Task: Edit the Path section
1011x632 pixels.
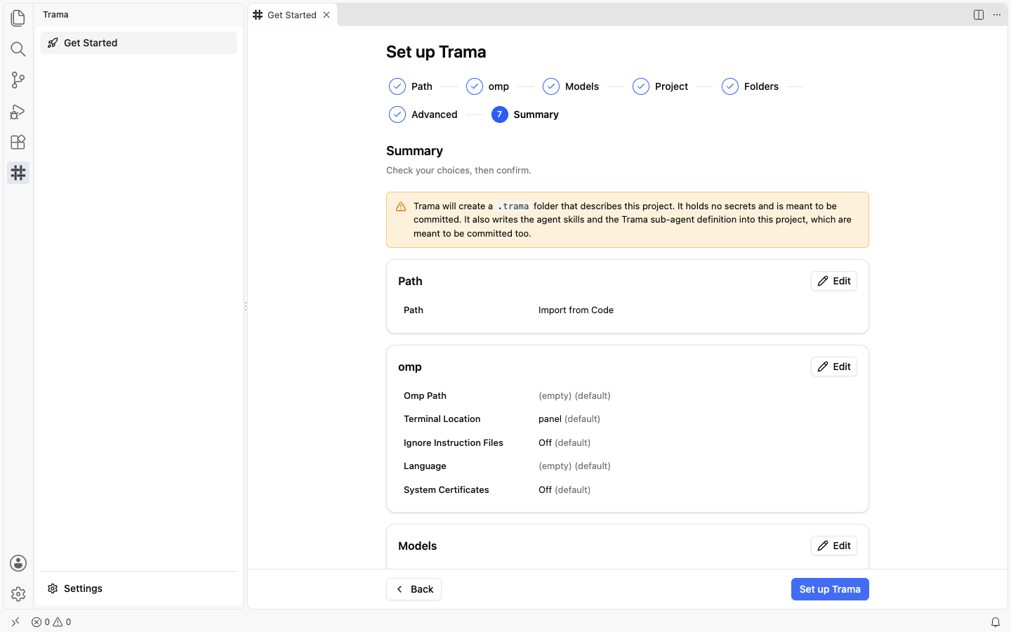Action: point(834,281)
